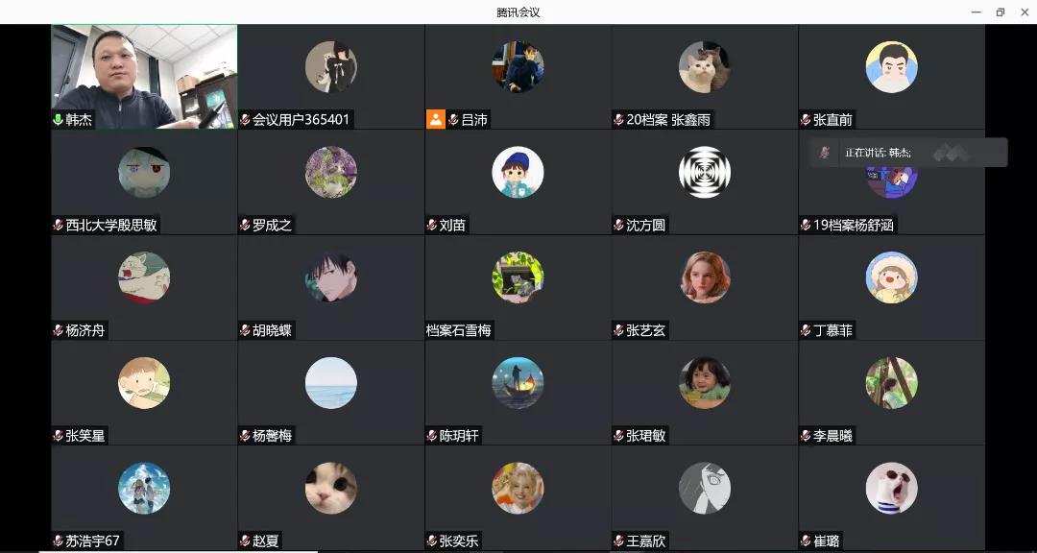Click the muted mic icon beside 张直前
The height and width of the screenshot is (553, 1037).
[x=806, y=120]
